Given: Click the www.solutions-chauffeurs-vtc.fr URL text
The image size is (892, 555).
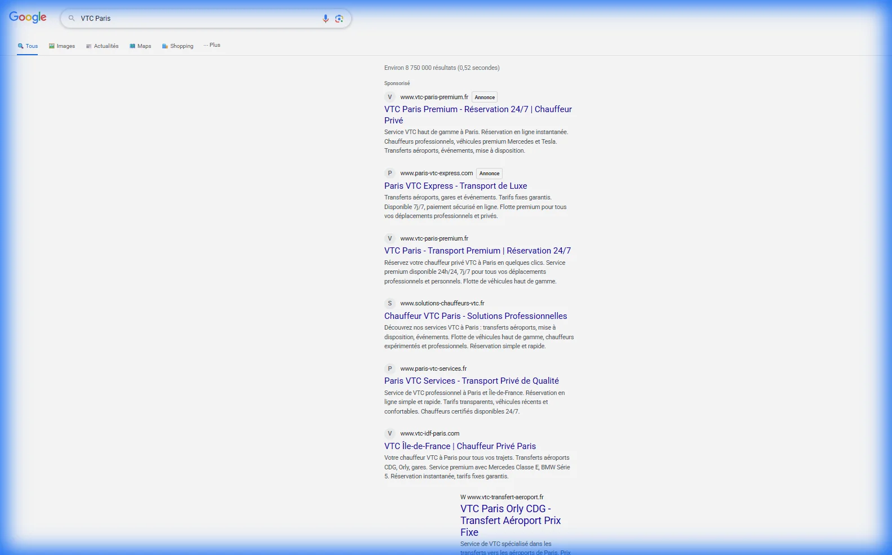Looking at the screenshot, I should [x=442, y=303].
